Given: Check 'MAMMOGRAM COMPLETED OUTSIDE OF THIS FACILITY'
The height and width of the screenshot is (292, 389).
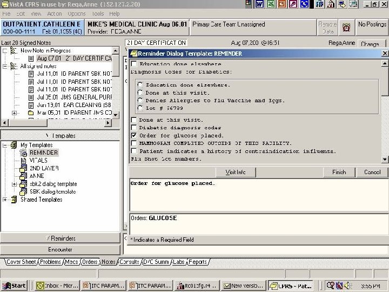Looking at the screenshot, I should (x=134, y=143).
